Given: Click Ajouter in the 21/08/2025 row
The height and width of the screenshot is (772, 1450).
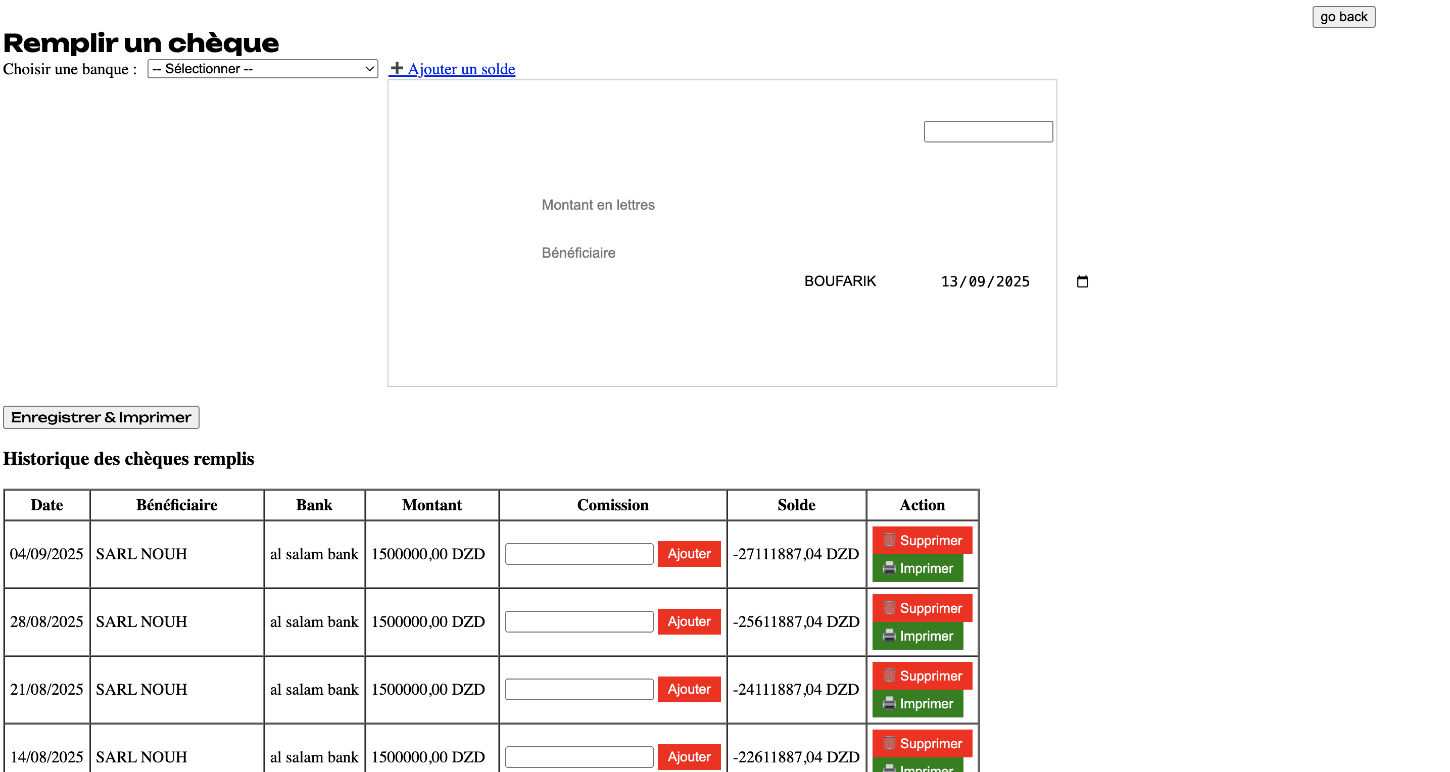Looking at the screenshot, I should [689, 689].
